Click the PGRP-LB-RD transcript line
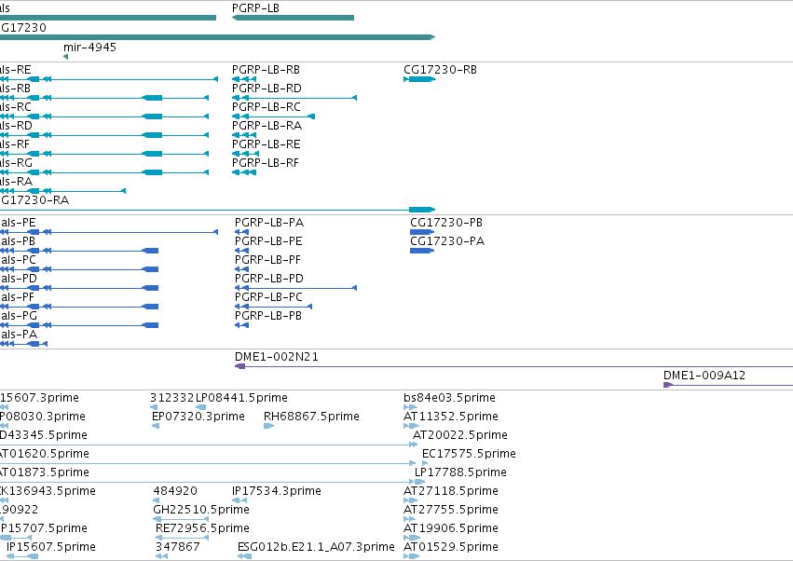This screenshot has height=561, width=793. (x=294, y=98)
